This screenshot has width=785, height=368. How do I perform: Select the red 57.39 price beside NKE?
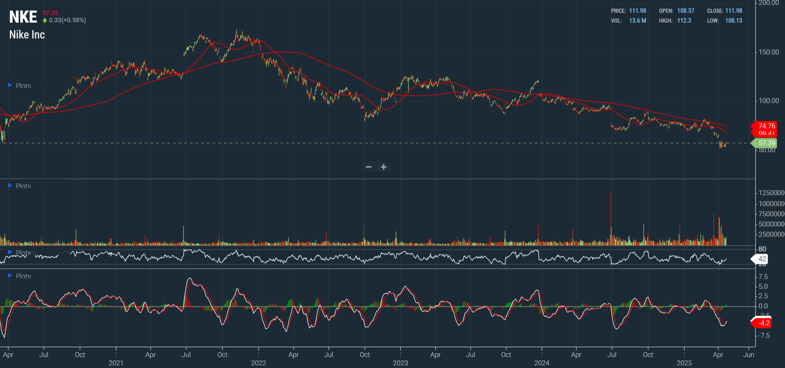pos(50,13)
